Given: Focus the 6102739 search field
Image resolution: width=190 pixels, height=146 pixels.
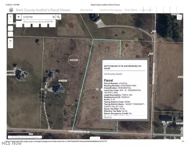Looking at the screenshot, I should (x=37, y=17).
